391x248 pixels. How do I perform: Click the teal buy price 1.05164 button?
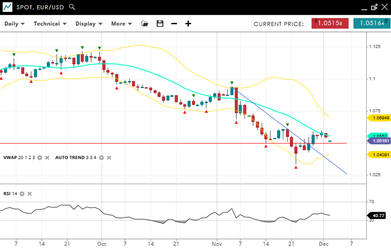pyautogui.click(x=372, y=23)
